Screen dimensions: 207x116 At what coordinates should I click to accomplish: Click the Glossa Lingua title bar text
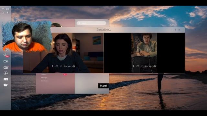[104, 30]
